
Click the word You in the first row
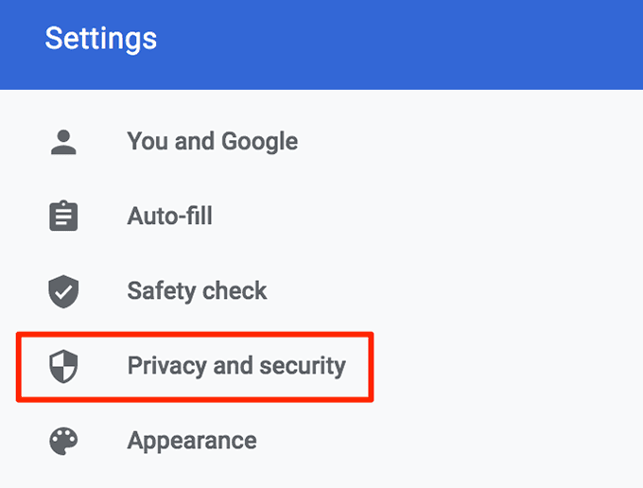tap(146, 142)
